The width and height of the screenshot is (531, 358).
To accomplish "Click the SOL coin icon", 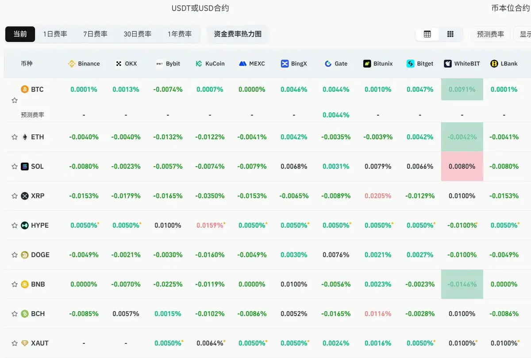I will 25,167.
